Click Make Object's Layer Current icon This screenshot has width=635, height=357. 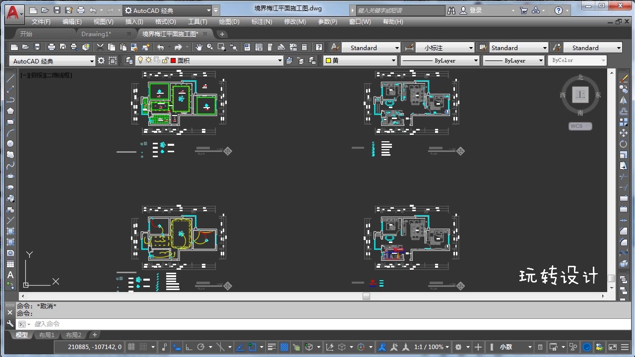coord(290,60)
